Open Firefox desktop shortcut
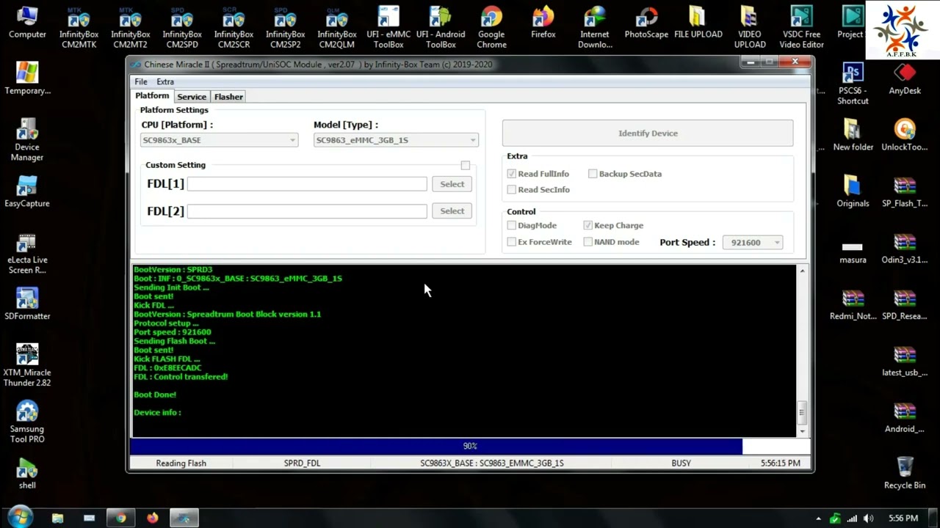The image size is (940, 528). coord(543,23)
